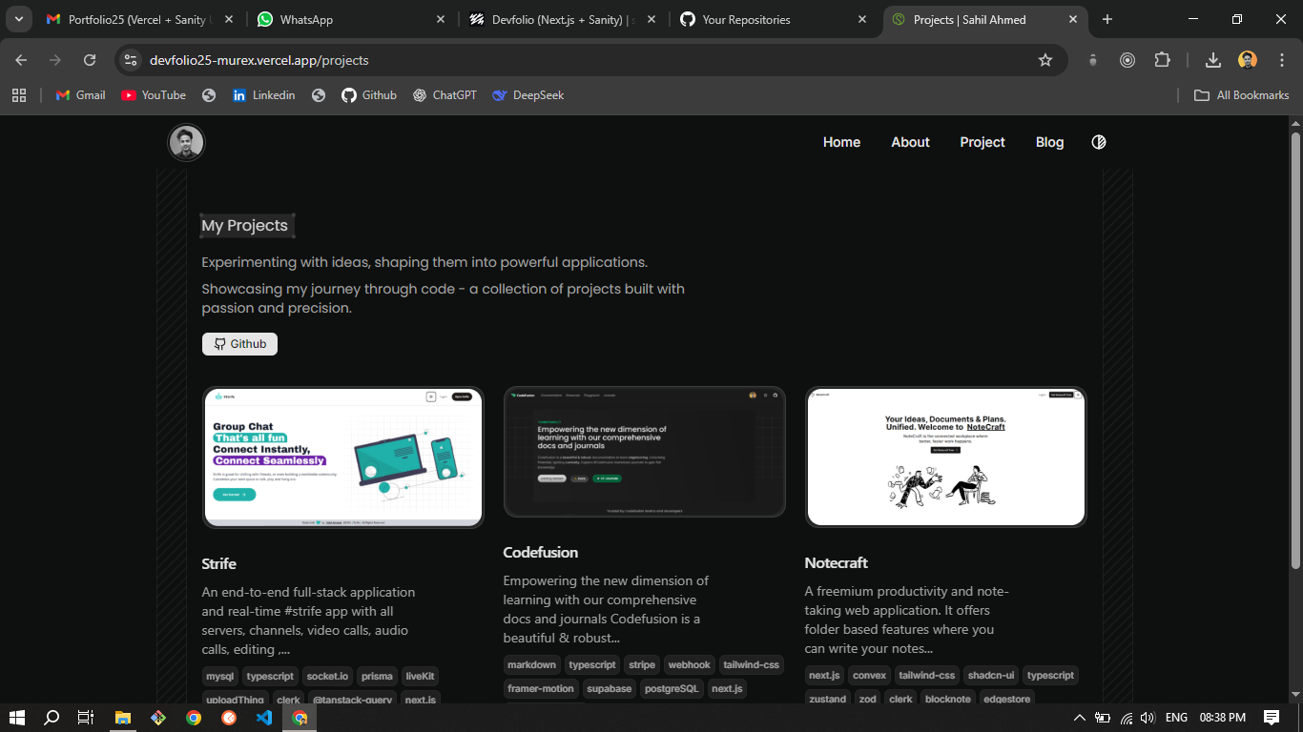The image size is (1303, 732).
Task: Open the DeepSeek bookmark
Action: tap(528, 95)
